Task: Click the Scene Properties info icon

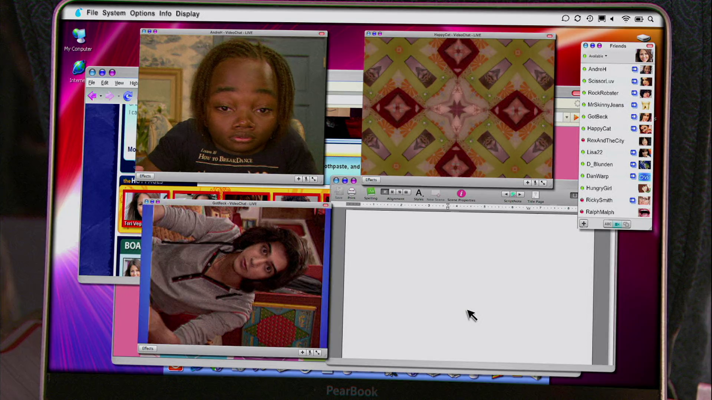Action: tap(461, 193)
